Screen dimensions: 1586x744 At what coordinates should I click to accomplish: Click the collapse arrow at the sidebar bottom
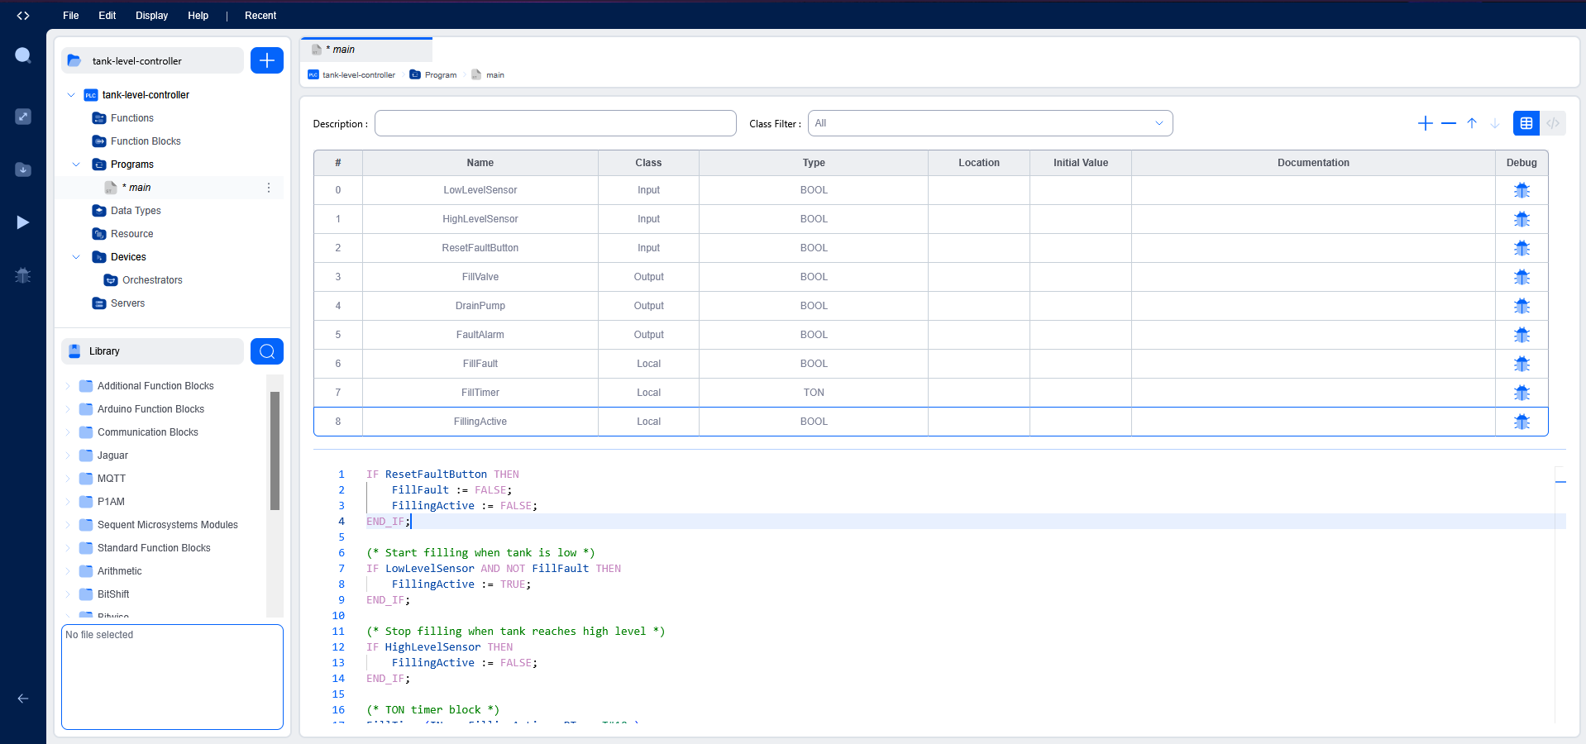23,699
